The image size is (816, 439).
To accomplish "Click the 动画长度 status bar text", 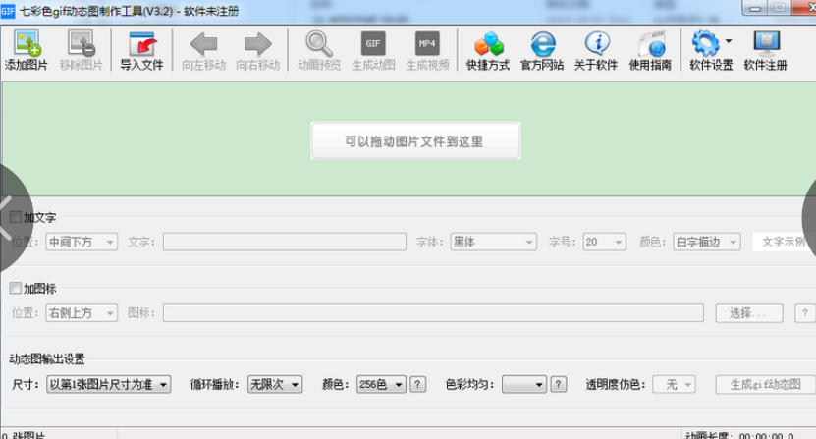I will pos(739,435).
